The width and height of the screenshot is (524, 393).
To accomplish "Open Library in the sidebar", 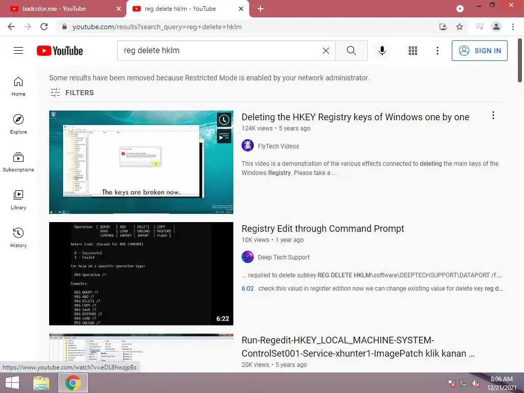I will pos(18,200).
